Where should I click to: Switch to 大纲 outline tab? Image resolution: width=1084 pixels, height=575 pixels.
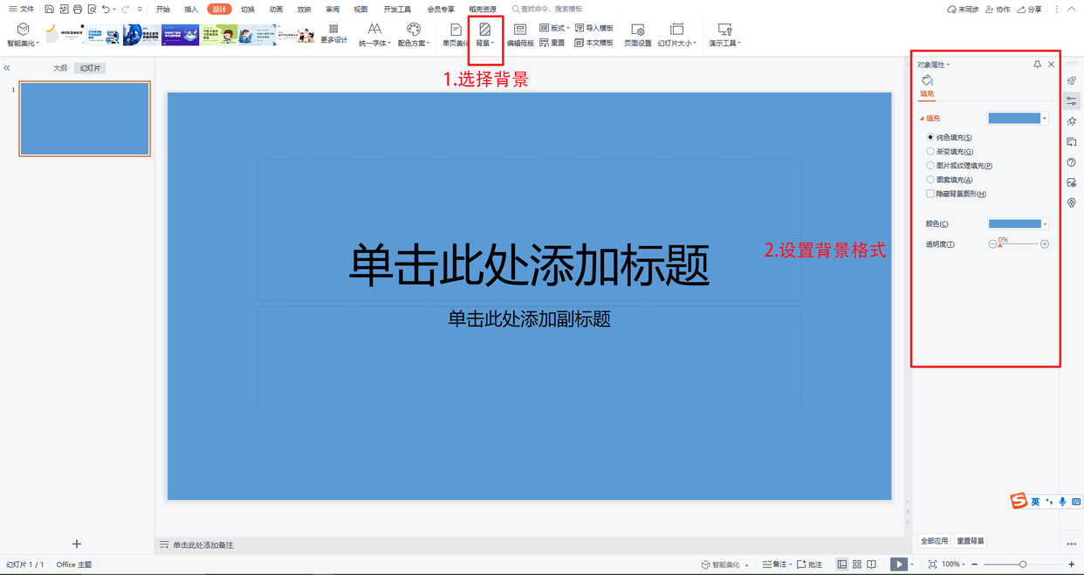pos(59,68)
